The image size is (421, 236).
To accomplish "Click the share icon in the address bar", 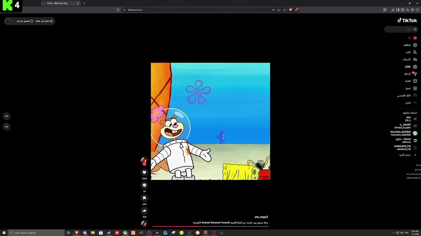I will click(285, 10).
